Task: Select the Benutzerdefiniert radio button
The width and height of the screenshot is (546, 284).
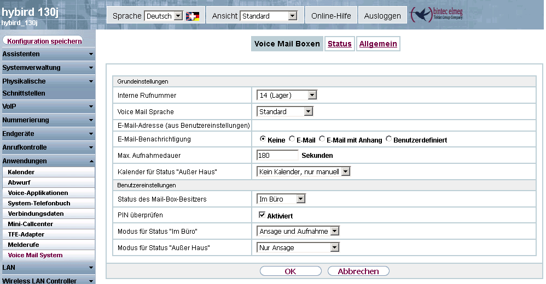Action: coord(388,139)
